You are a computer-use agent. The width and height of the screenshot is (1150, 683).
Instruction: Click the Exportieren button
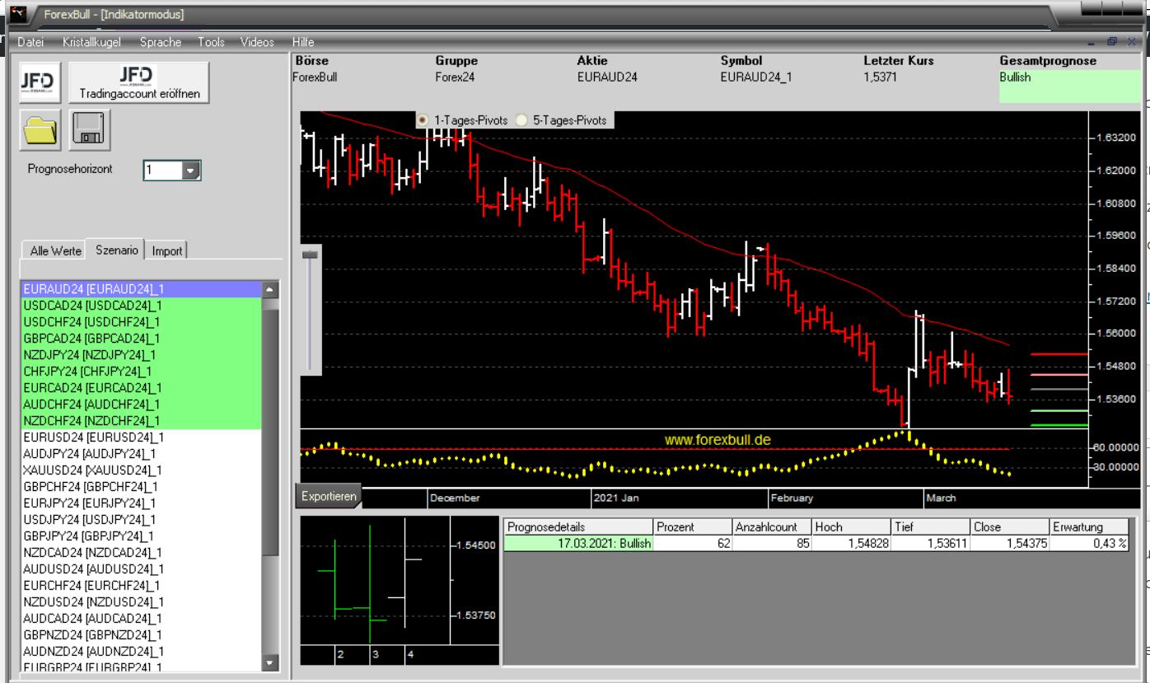click(328, 497)
